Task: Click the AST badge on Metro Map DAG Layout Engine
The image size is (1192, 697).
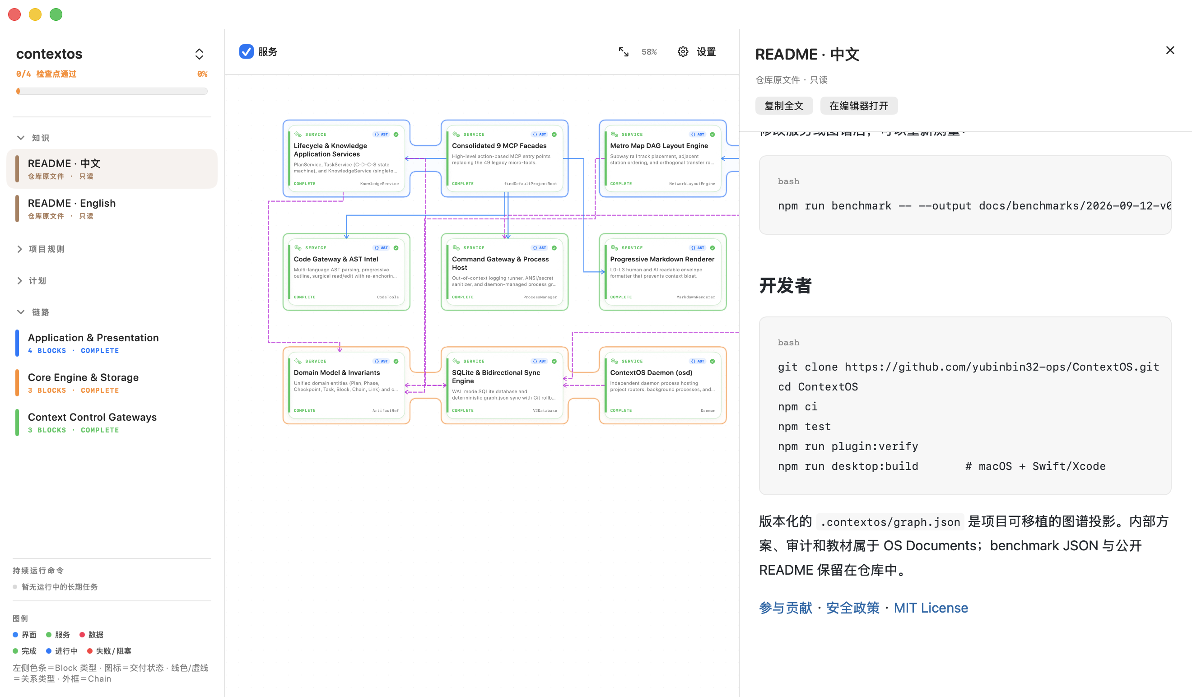Action: tap(698, 134)
